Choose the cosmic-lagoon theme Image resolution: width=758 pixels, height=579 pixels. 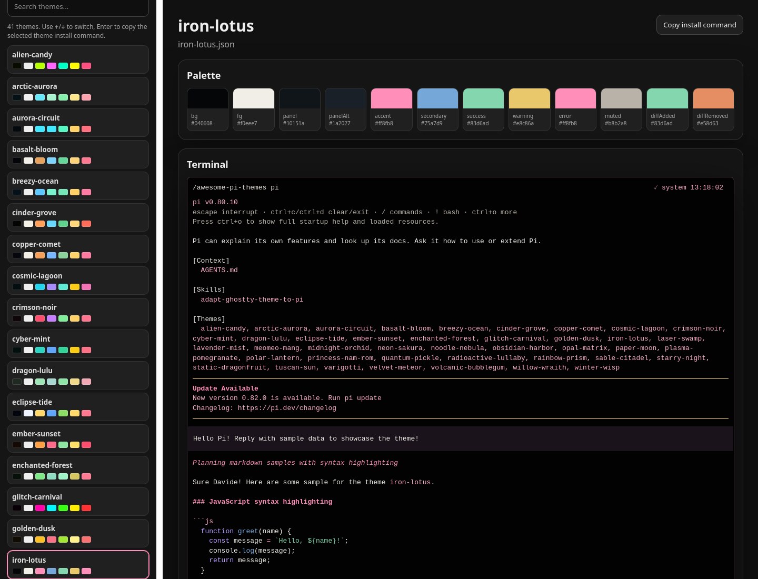[x=78, y=281]
